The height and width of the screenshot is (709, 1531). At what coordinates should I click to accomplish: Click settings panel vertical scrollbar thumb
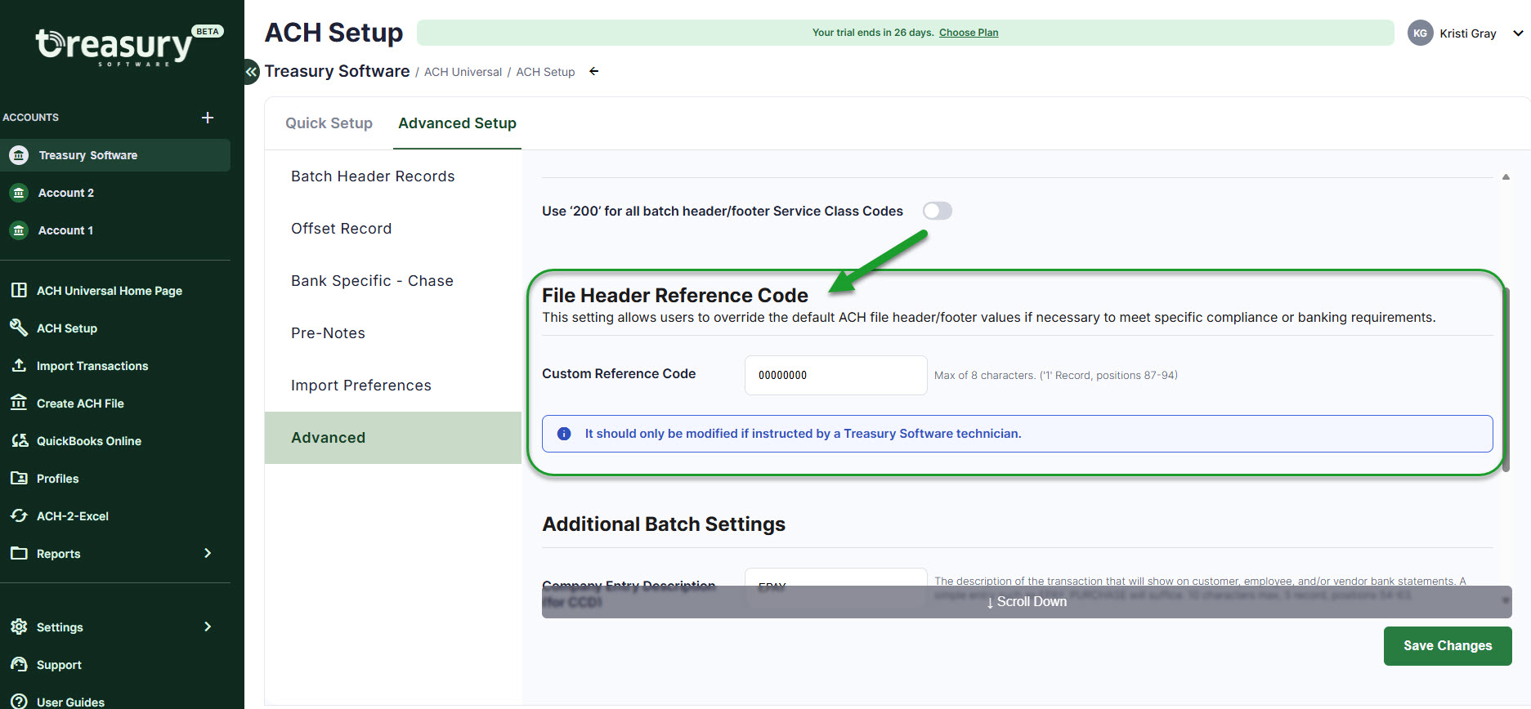1506,380
